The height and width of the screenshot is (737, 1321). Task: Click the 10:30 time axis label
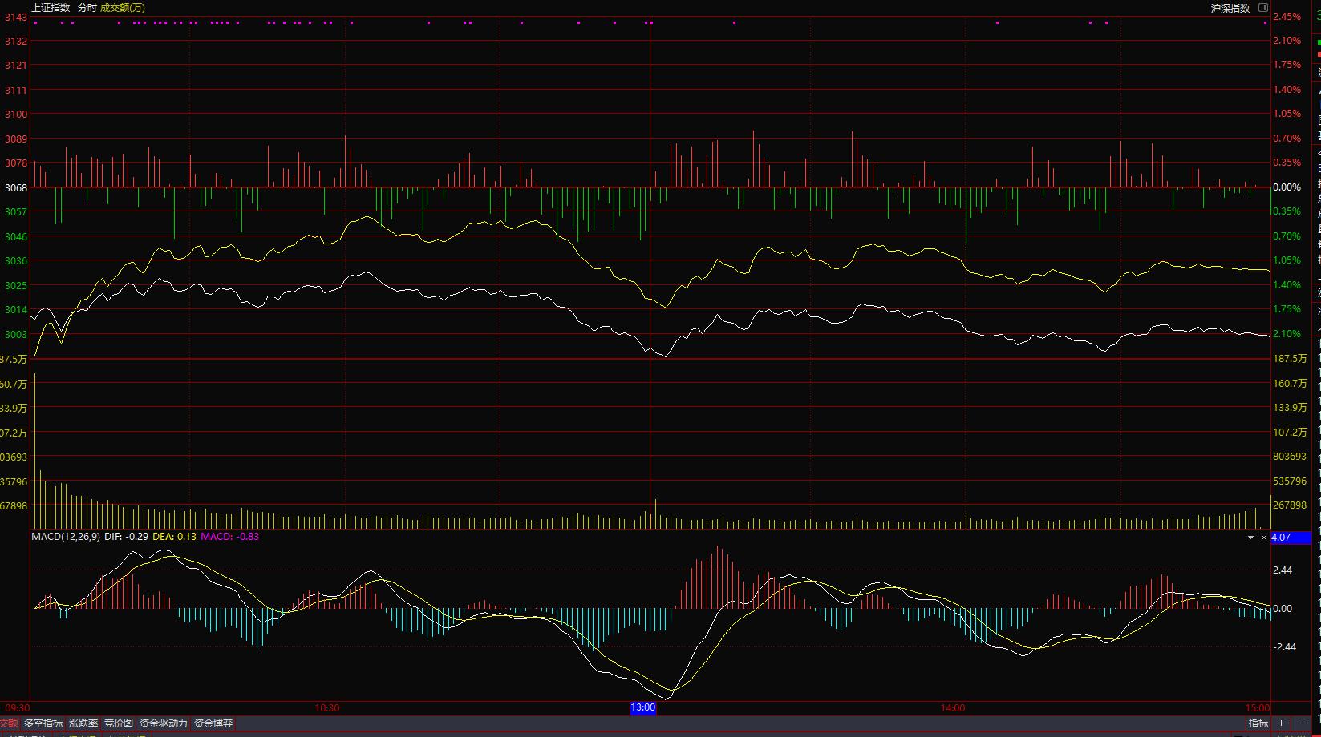click(x=327, y=708)
